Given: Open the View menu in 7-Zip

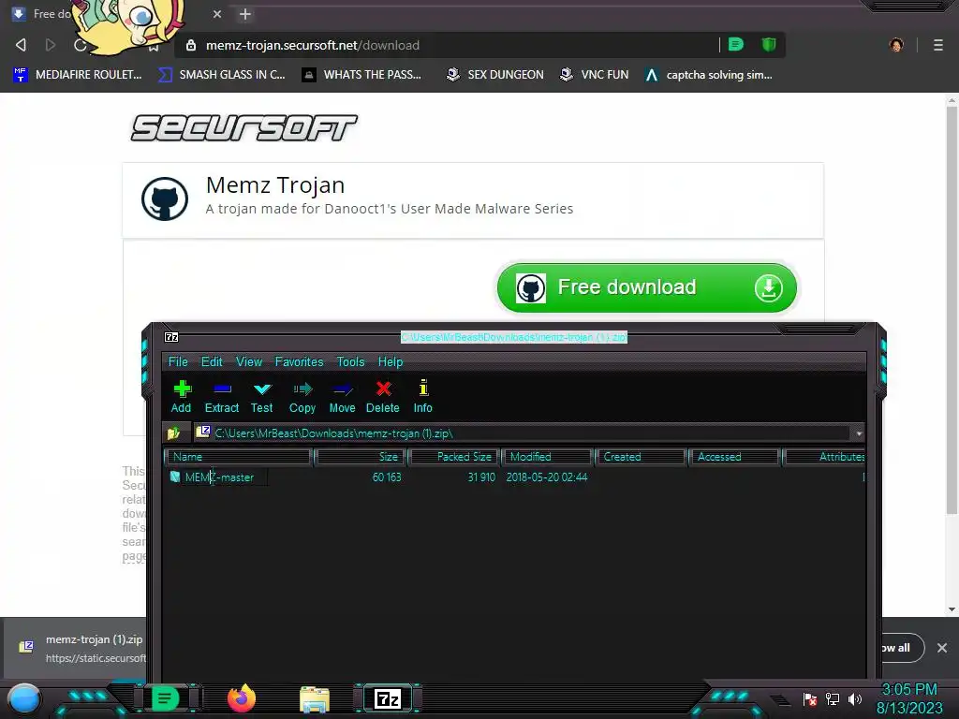Looking at the screenshot, I should (249, 361).
